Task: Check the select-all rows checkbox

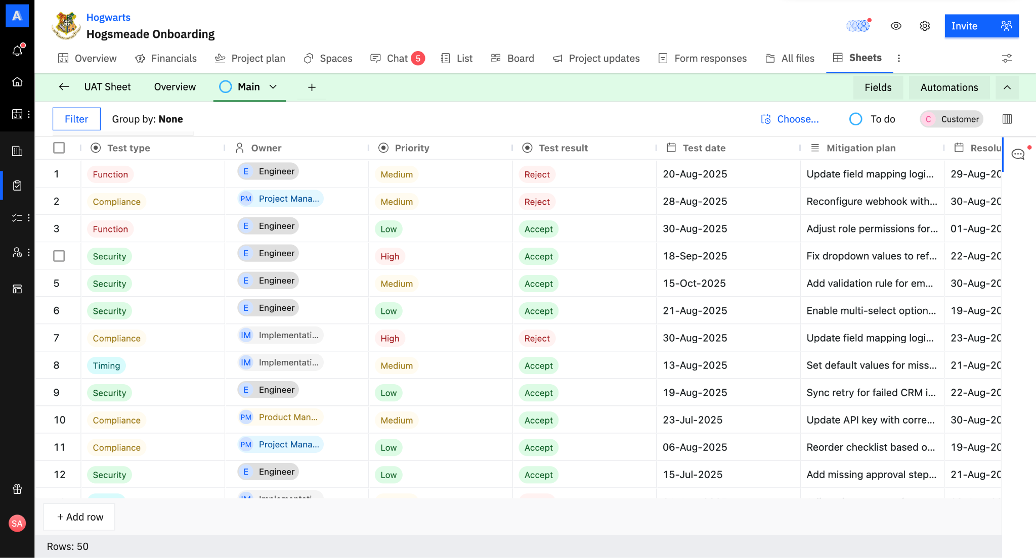Action: (59, 148)
